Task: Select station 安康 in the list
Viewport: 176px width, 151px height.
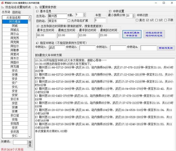Action: click(15, 111)
